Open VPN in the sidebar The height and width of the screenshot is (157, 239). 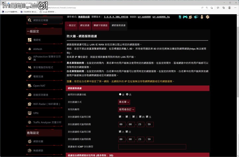coord(44,113)
